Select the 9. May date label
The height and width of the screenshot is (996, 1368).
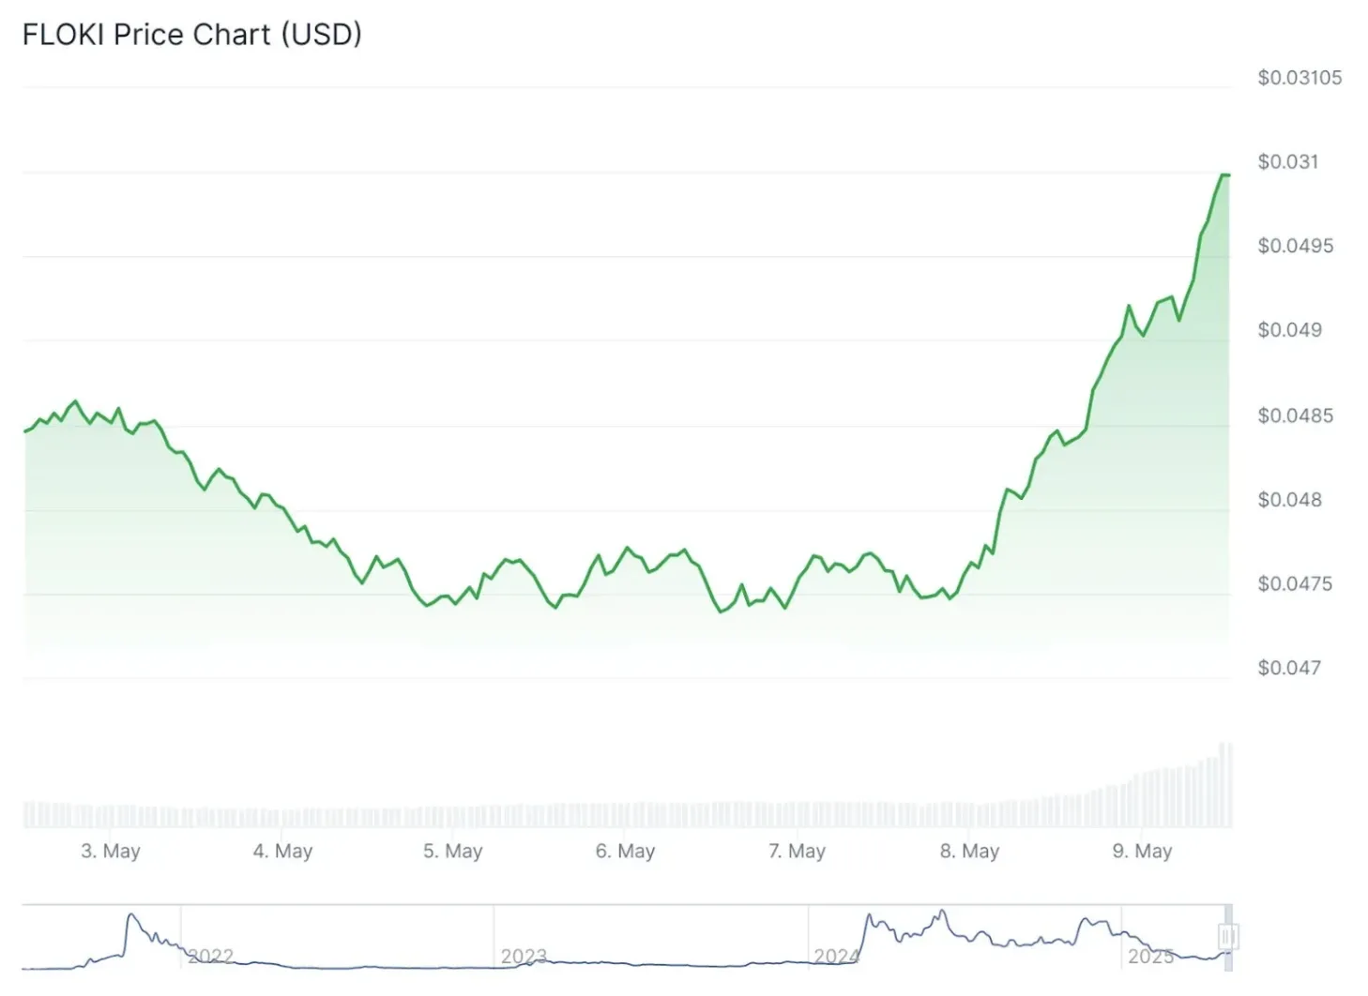(x=1142, y=852)
